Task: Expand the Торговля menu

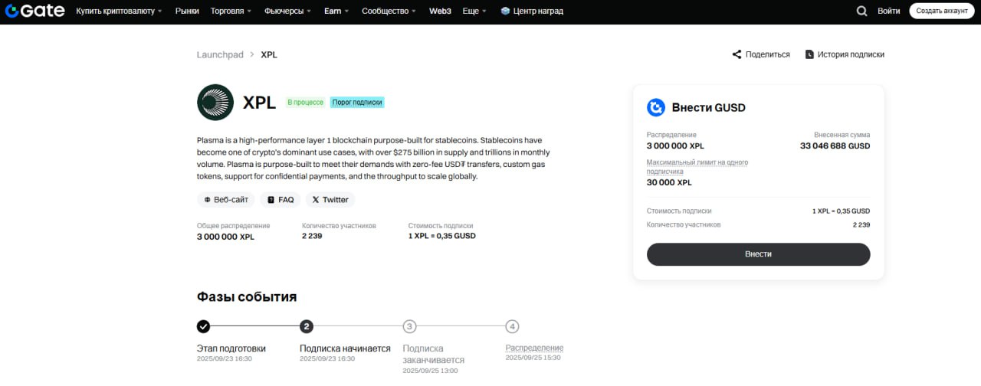Action: [230, 11]
